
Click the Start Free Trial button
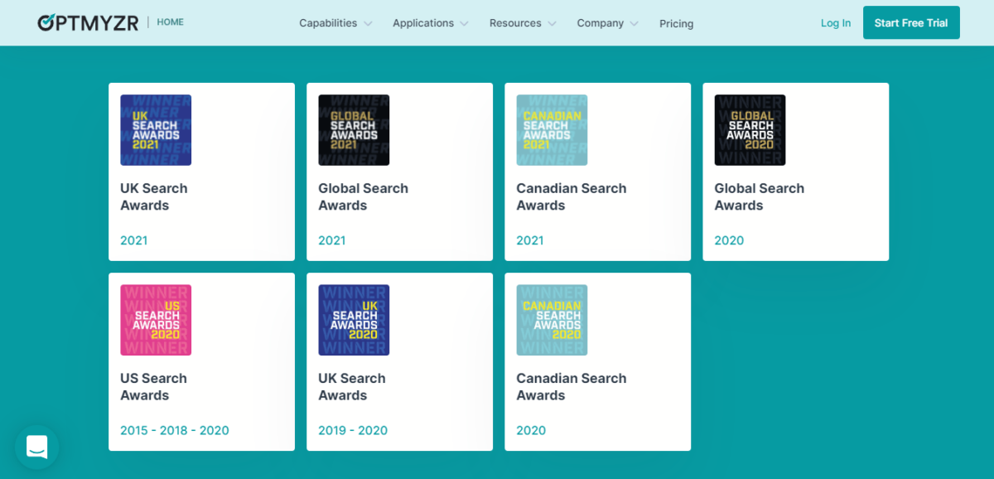(x=911, y=23)
